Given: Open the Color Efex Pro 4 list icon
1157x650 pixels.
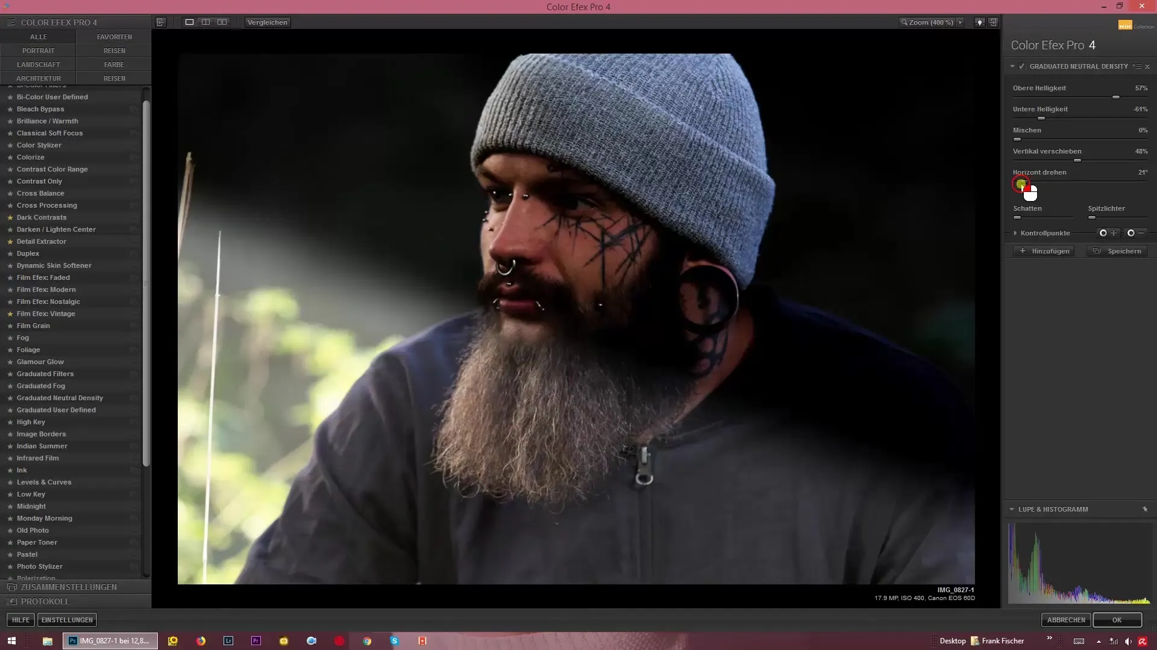Looking at the screenshot, I should [10, 22].
